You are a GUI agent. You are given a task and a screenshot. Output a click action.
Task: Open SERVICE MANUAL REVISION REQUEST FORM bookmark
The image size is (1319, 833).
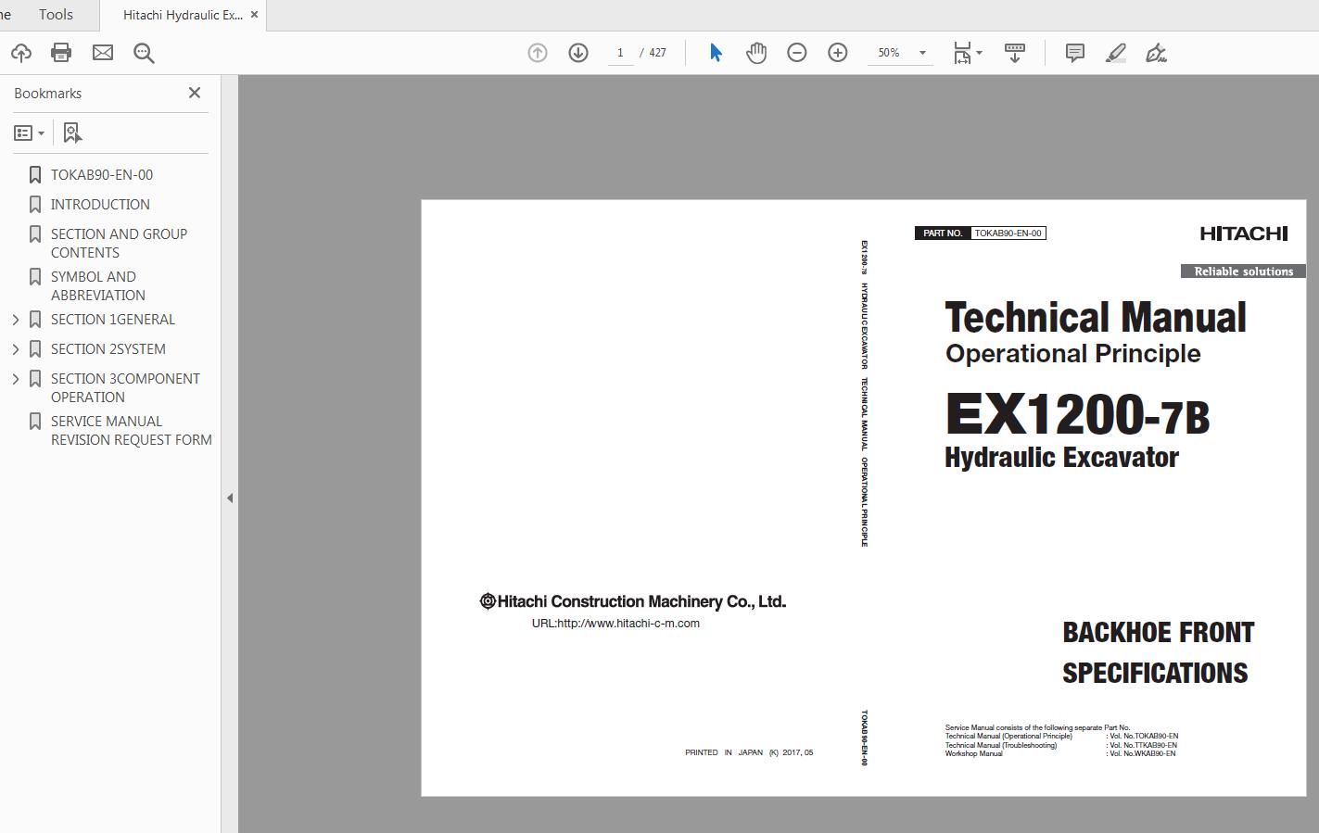coord(132,430)
